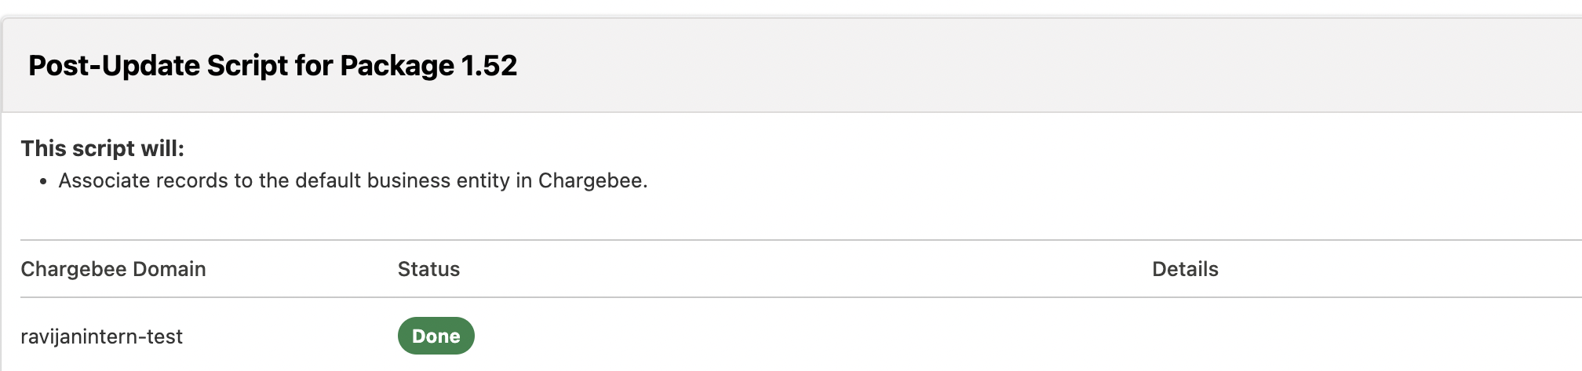This screenshot has width=1582, height=371.
Task: Click the Post-Update Script page heading
Action: click(x=272, y=65)
